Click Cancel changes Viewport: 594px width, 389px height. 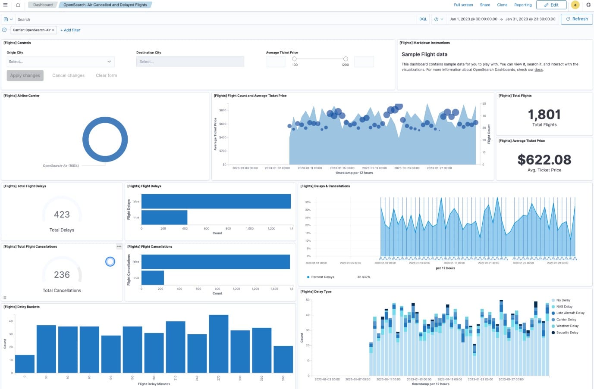68,75
